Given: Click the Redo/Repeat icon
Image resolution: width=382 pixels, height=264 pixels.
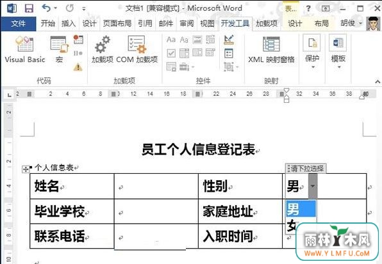Looking at the screenshot, I should click(x=70, y=8).
